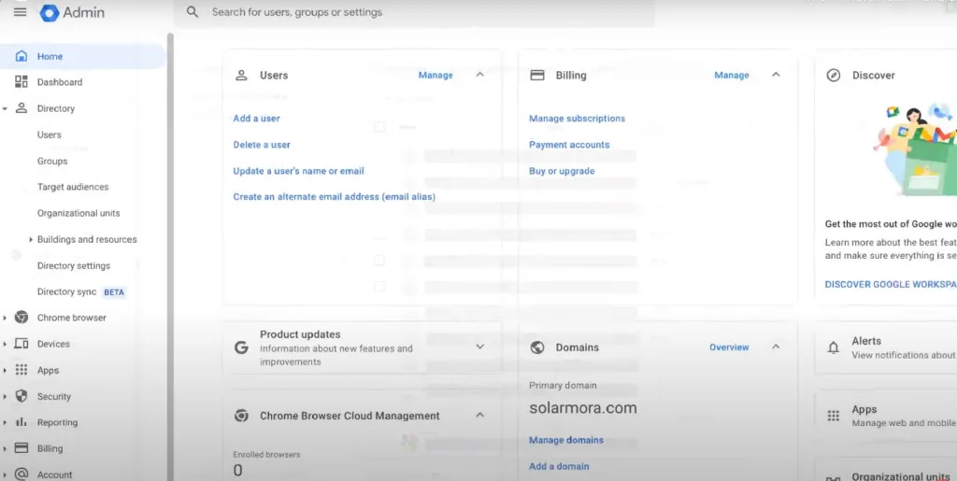Click the Security shield icon
The height and width of the screenshot is (481, 957).
point(21,396)
